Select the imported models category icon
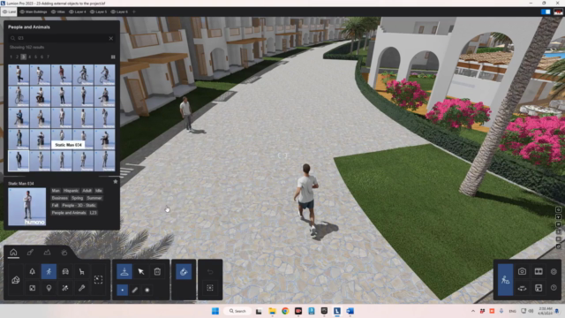Image resolution: width=565 pixels, height=318 pixels. tap(16, 280)
